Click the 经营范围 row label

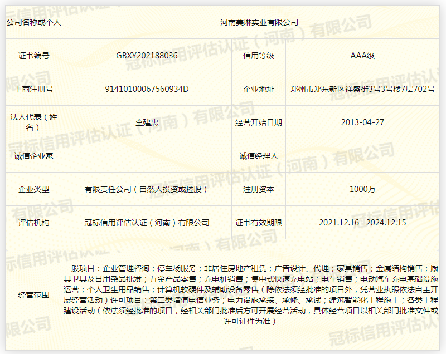point(33,295)
